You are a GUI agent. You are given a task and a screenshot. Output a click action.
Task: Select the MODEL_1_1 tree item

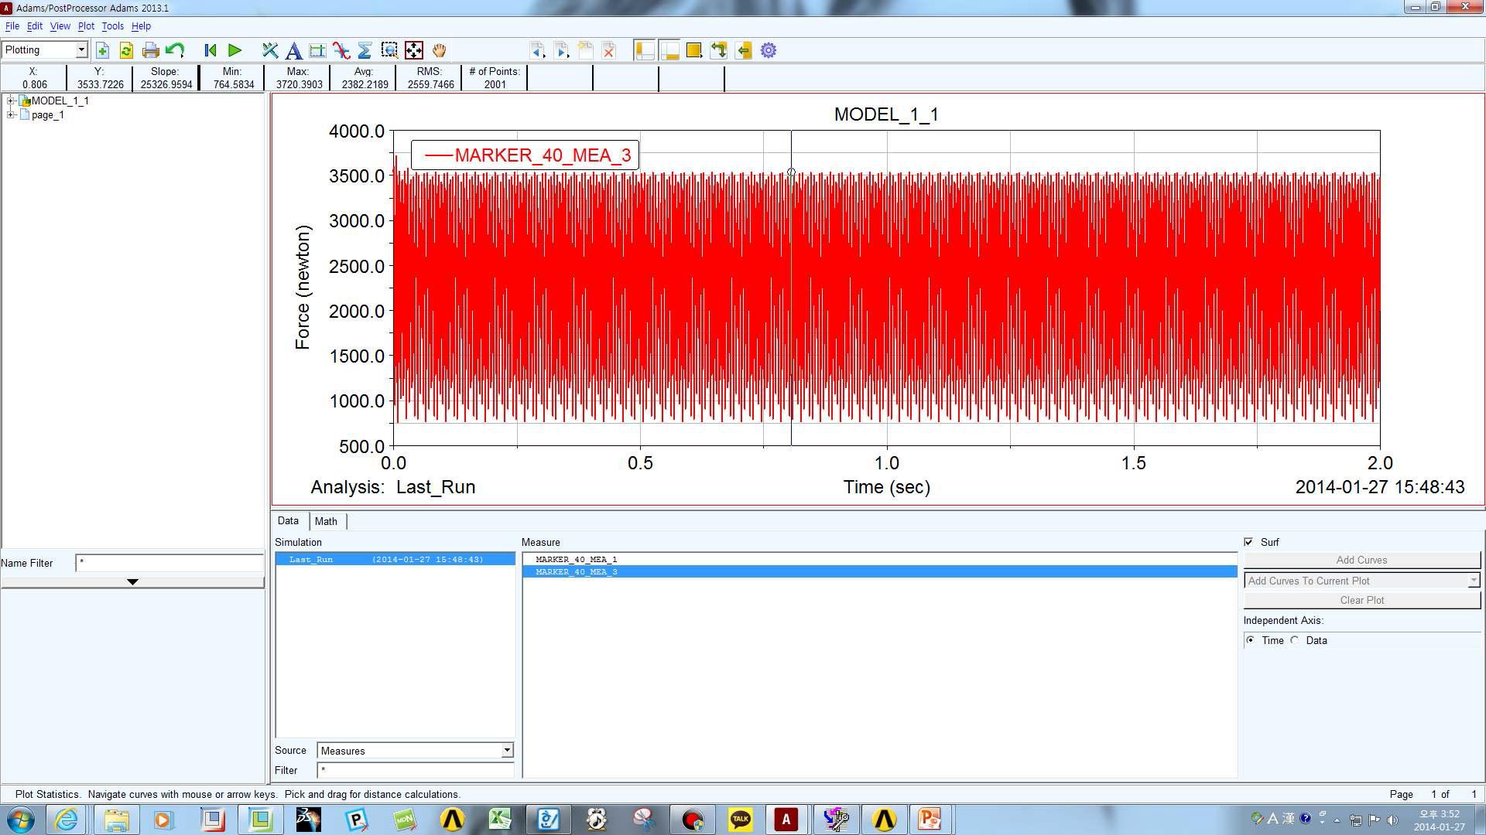click(x=60, y=101)
